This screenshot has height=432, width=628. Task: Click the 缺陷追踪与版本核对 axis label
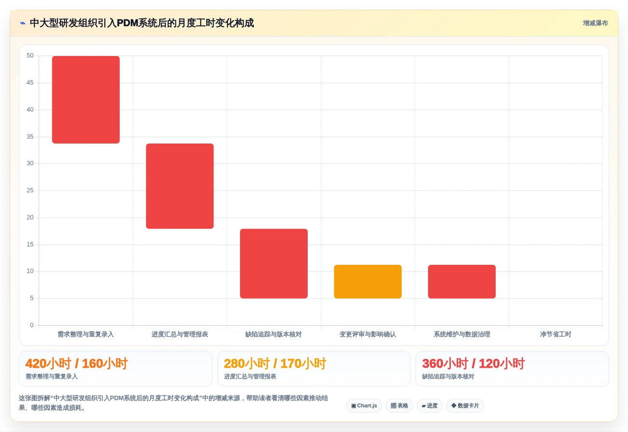coord(273,334)
